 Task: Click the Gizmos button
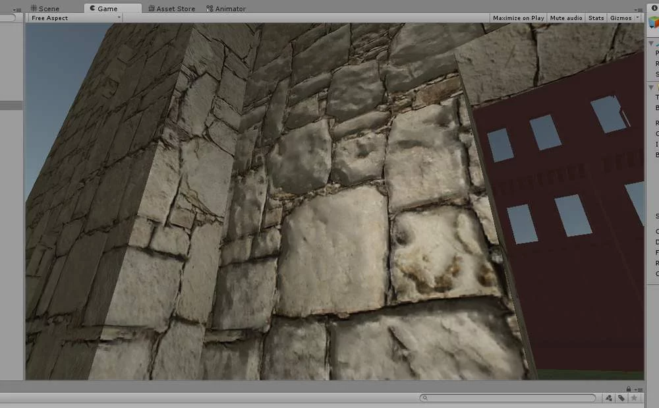coord(620,18)
